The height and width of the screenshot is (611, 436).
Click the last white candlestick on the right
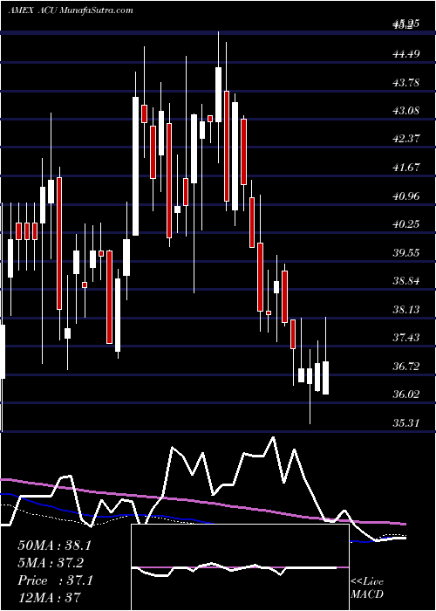pos(325,378)
